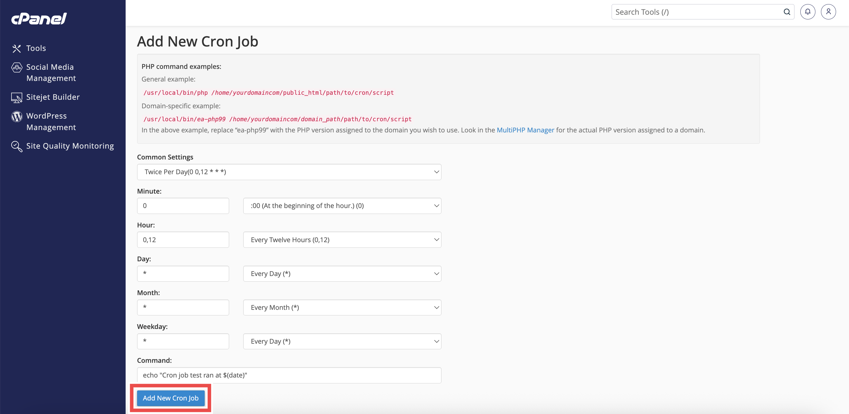Click the search magnifier icon
This screenshot has height=414, width=849.
[x=787, y=12]
